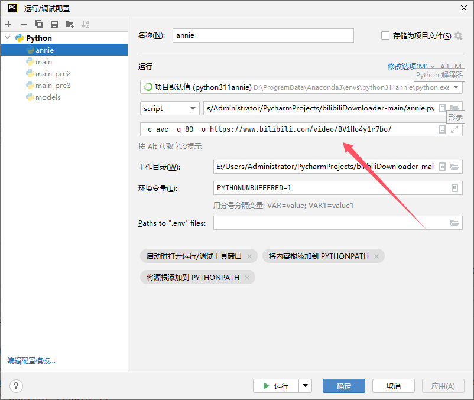Viewport: 474px width, 400px height.
Task: Open the Python interpreter dropdown
Action: 455,87
